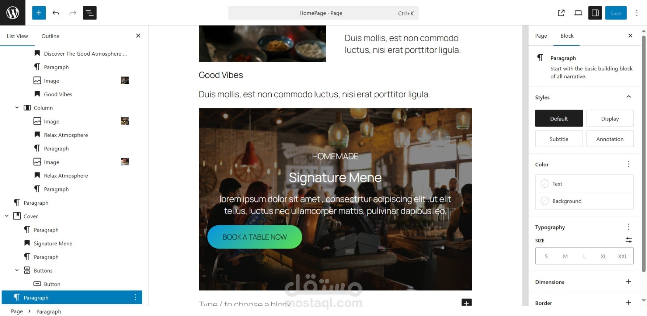Choose the Subtitle paragraph style
The height and width of the screenshot is (316, 647).
[559, 139]
